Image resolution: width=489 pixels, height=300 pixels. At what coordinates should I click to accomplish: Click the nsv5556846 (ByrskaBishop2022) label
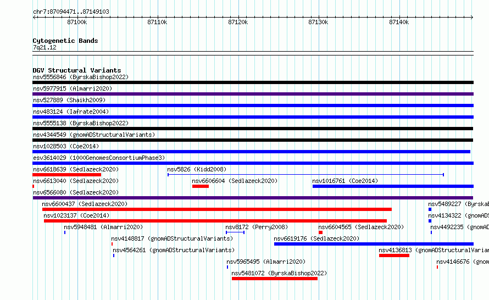81,77
